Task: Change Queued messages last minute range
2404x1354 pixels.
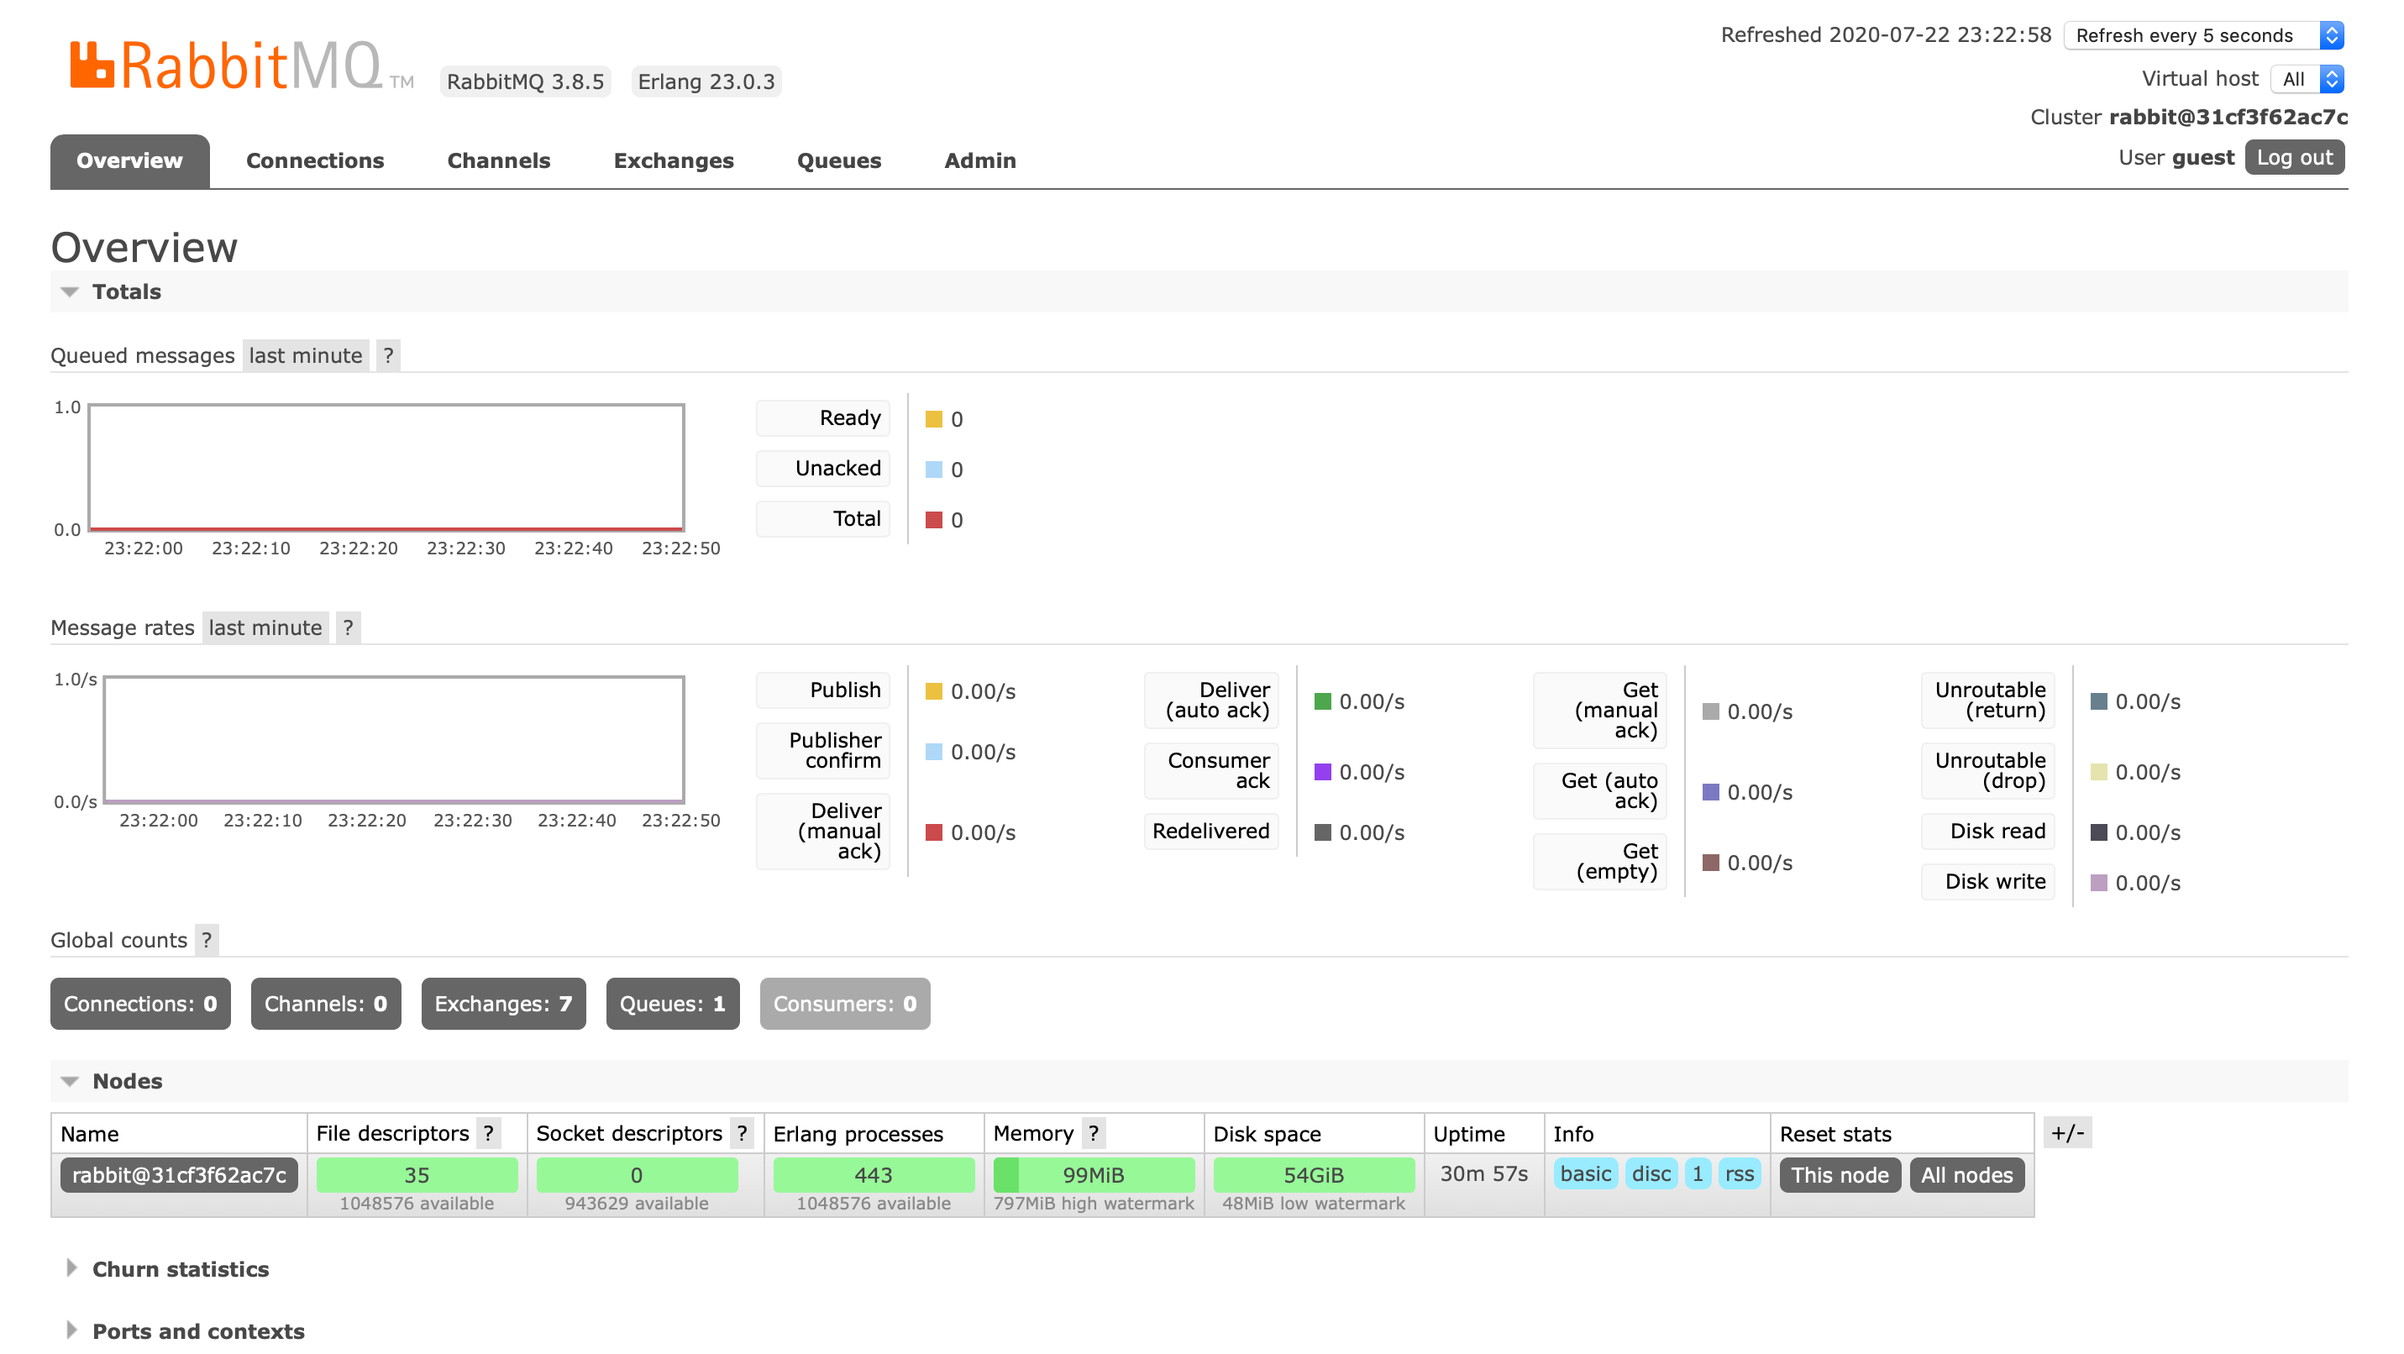Action: (x=305, y=355)
